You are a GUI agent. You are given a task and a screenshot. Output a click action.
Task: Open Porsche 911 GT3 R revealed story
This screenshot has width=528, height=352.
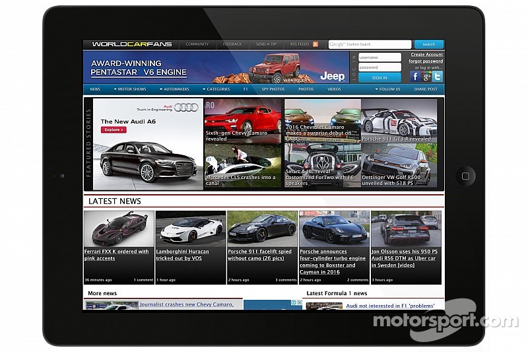click(x=399, y=121)
